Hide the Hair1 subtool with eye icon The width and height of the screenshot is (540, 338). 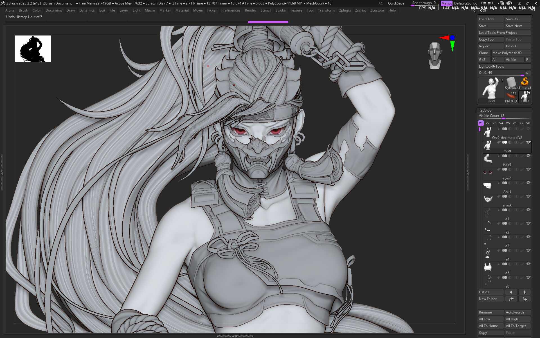(528, 156)
